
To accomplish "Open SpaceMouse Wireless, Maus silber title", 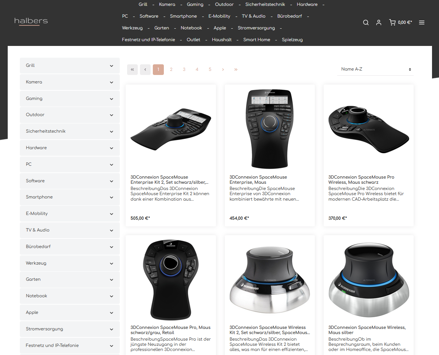I will tap(367, 330).
